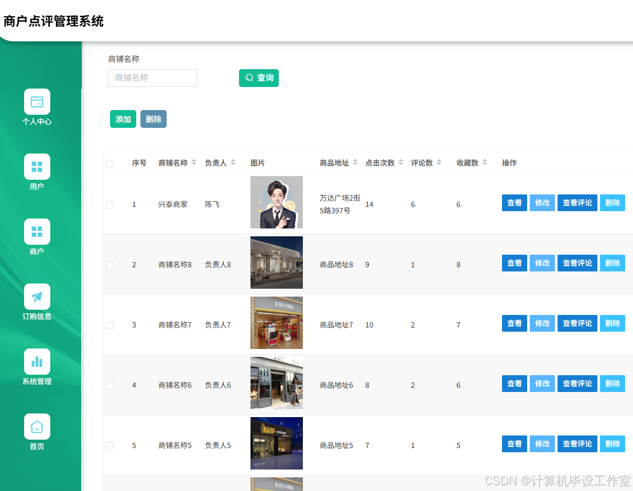
Task: Sort by 点击次数 column arrows
Action: 401,162
